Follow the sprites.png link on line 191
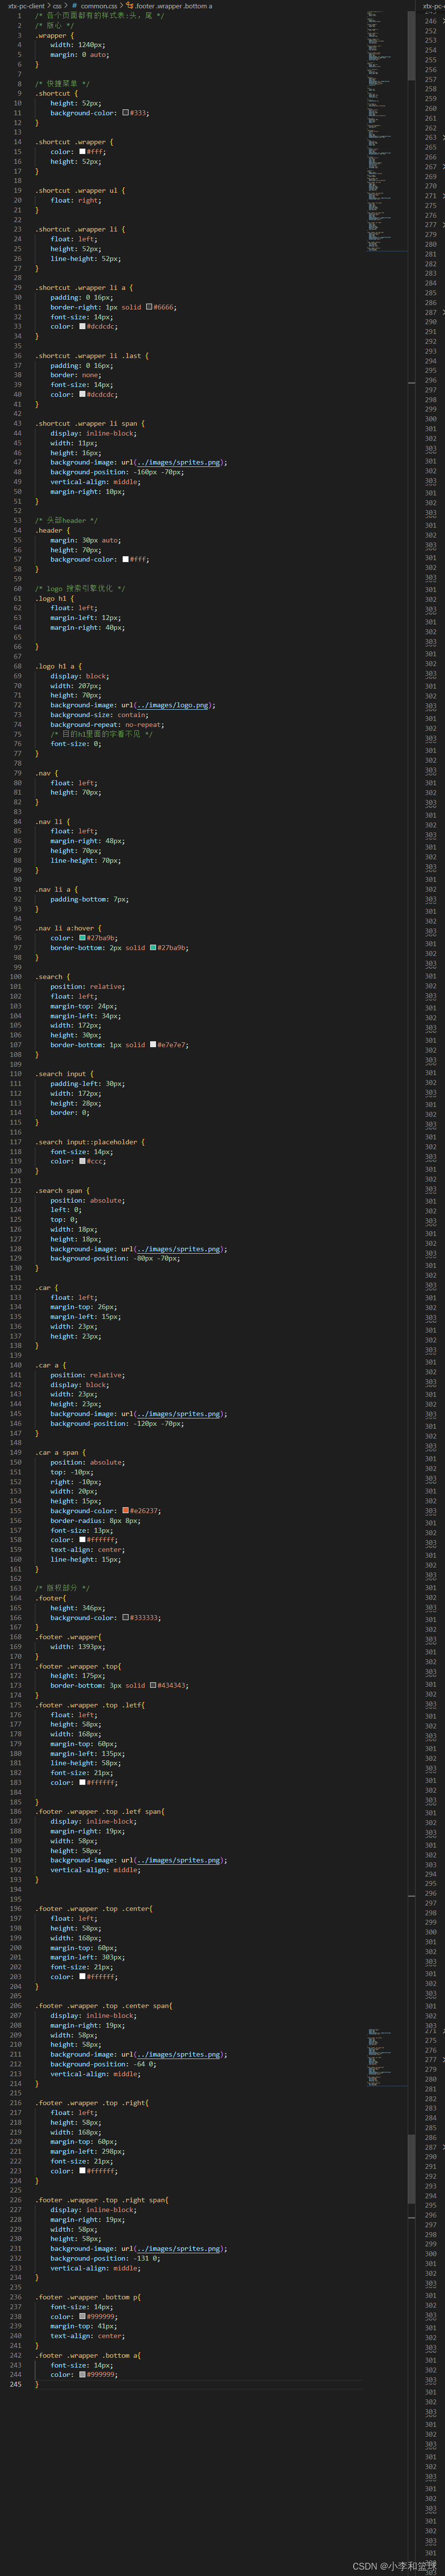 coord(178,1860)
